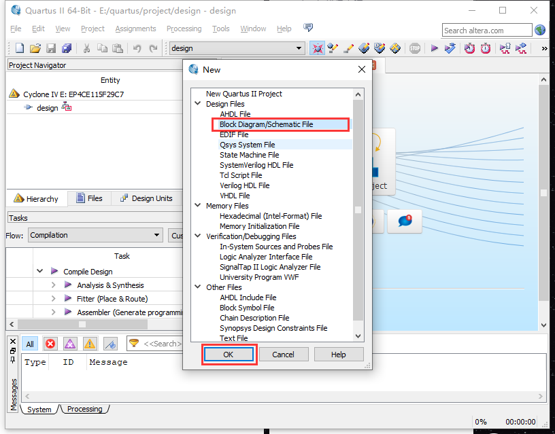Click the error filter icon in Messages
This screenshot has width=555, height=434.
coord(50,344)
